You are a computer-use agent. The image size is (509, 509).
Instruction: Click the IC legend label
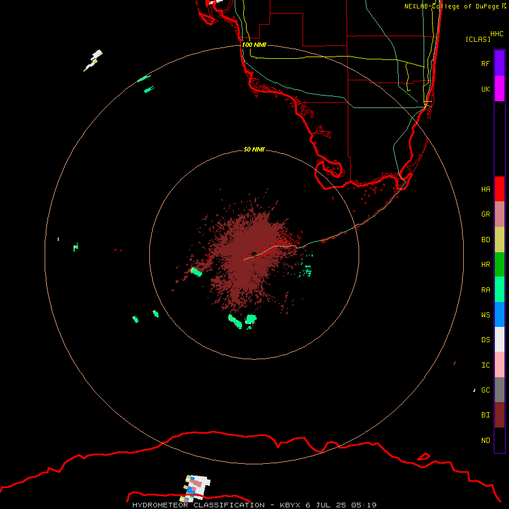485,365
